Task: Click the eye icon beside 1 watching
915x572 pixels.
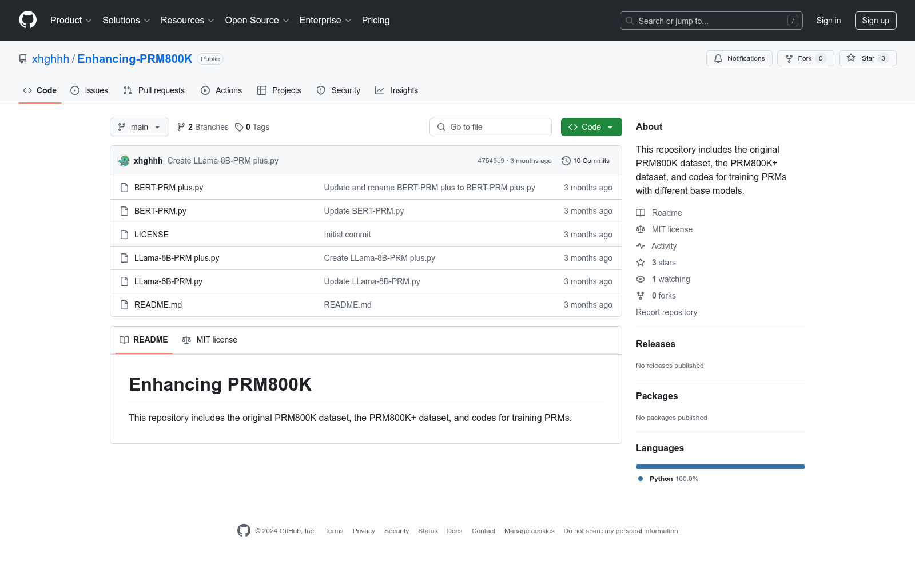Action: click(x=640, y=279)
